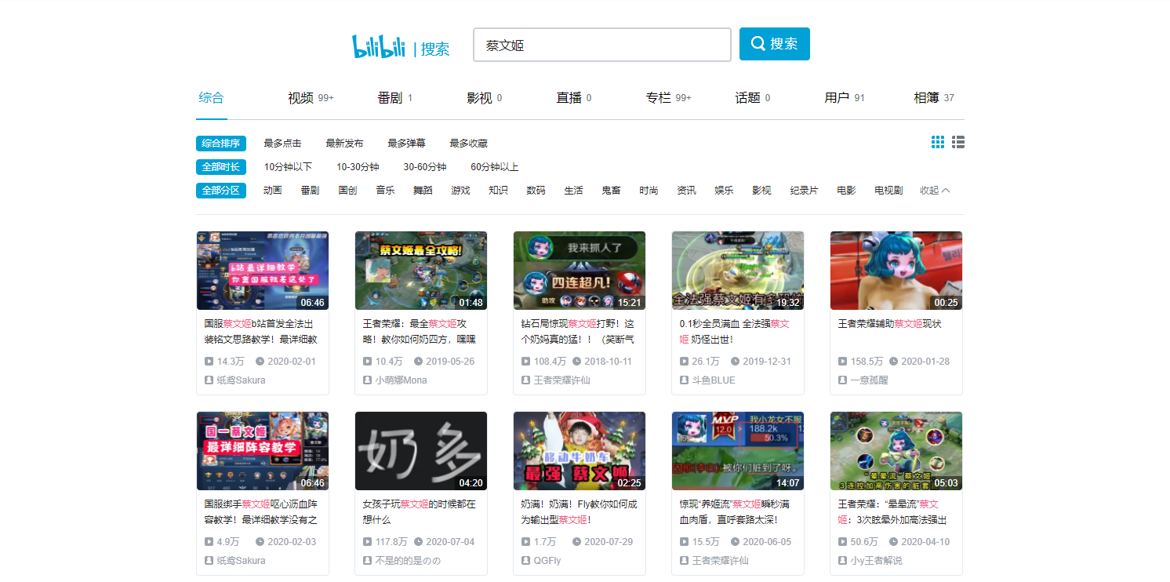Sort by 最新发布
Viewport: 1170px width, 582px height.
point(344,144)
